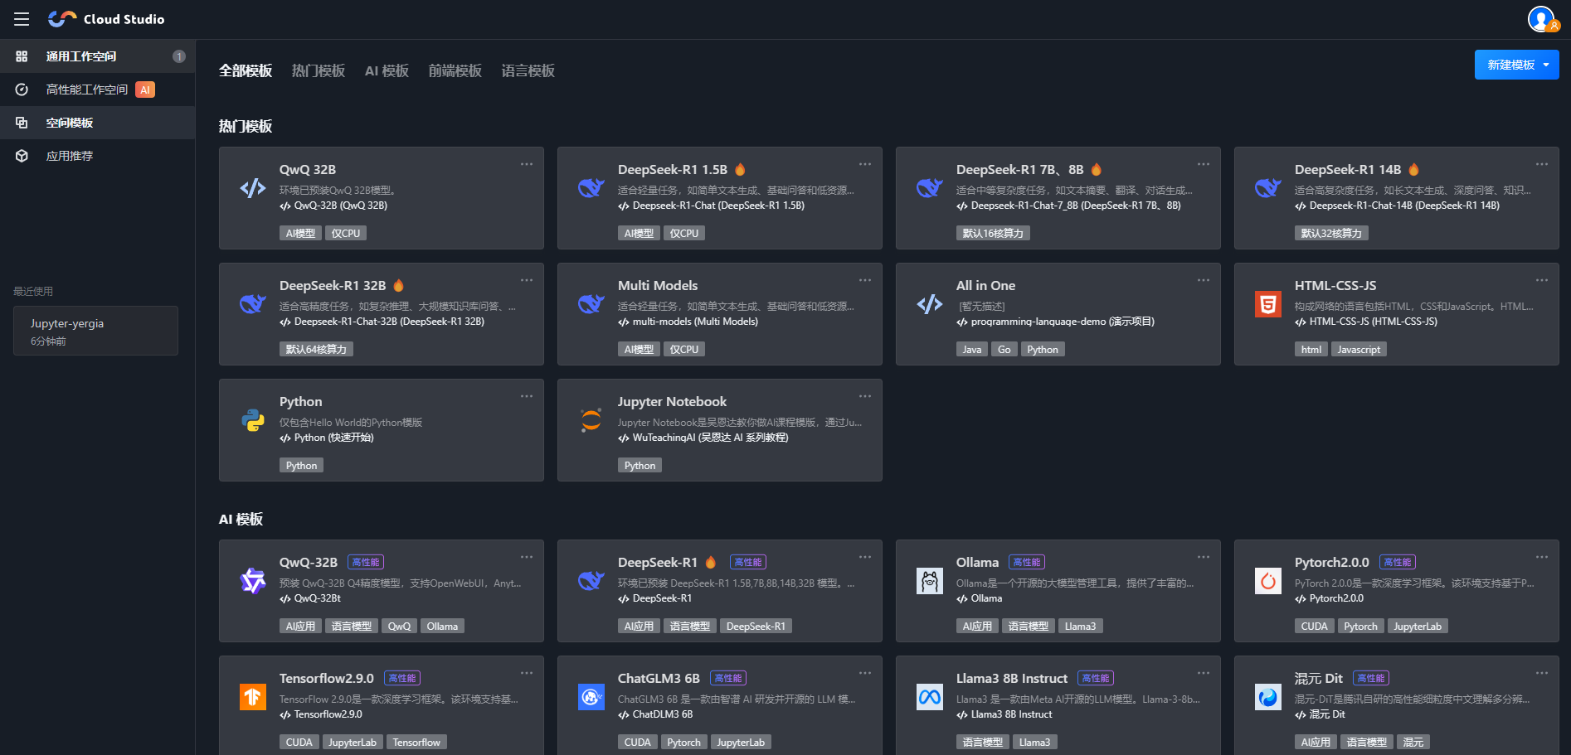Click the DeepSeek-R1 7B、8B whale icon

(x=930, y=188)
